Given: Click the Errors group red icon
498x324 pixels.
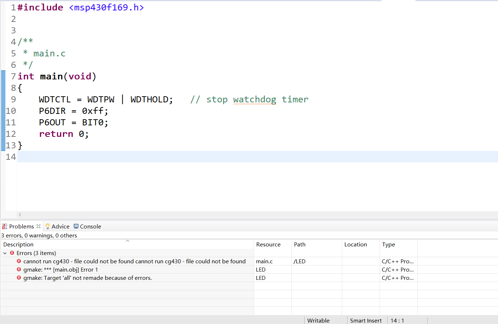Looking at the screenshot, I should 12,253.
